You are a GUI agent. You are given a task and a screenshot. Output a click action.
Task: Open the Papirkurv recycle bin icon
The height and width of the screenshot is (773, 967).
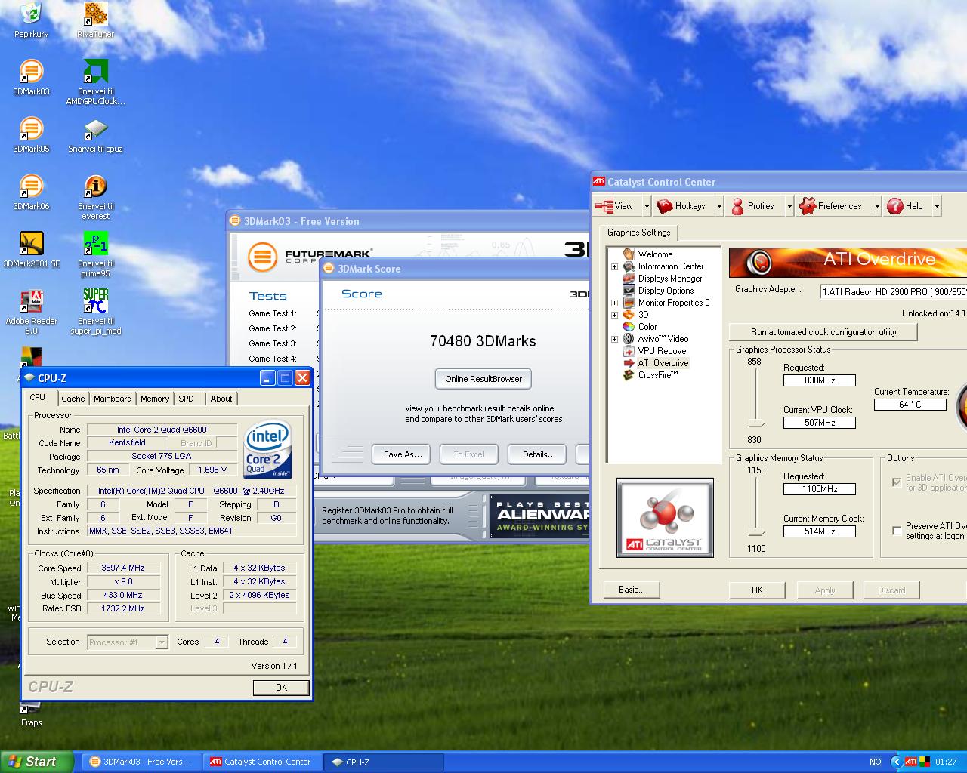[31, 20]
